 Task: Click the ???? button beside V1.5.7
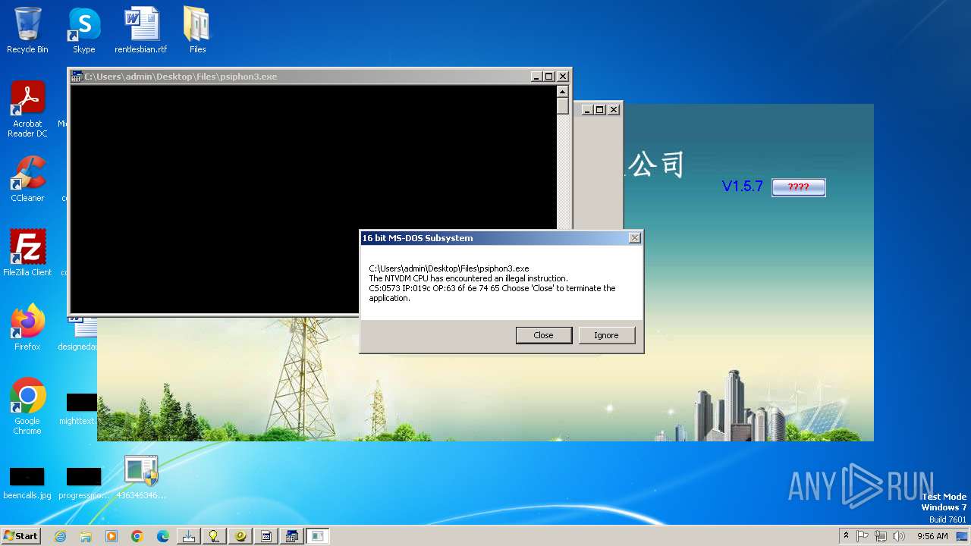pyautogui.click(x=798, y=187)
